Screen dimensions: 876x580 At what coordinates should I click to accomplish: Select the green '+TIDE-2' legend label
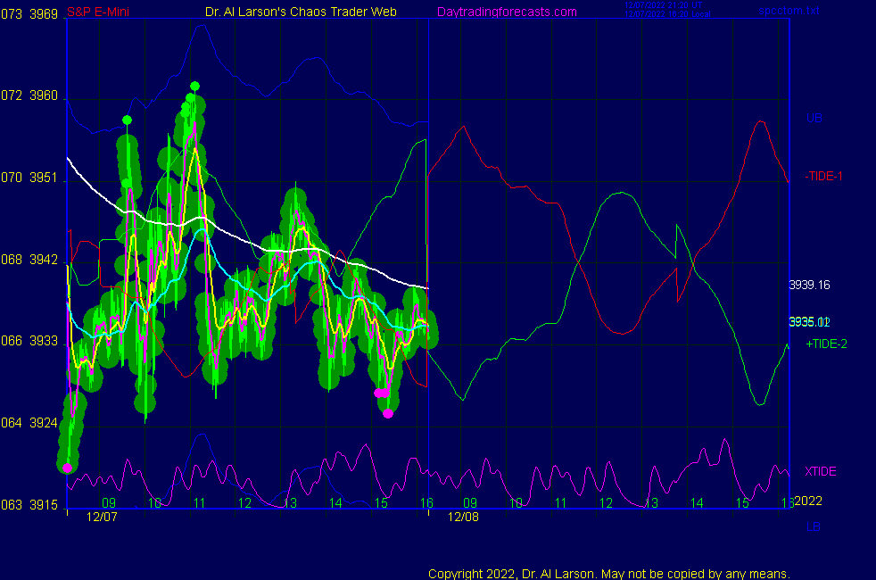(826, 344)
